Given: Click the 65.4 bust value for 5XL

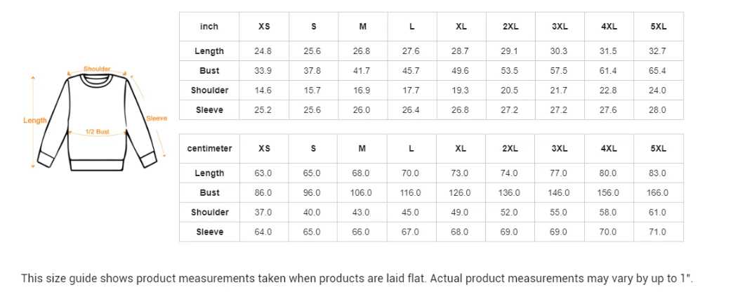Looking at the screenshot, I should pos(659,71).
